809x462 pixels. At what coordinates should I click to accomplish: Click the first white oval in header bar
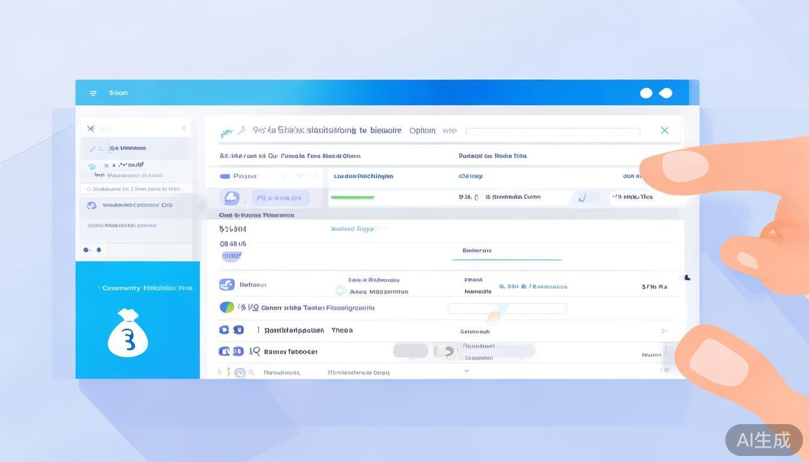646,93
